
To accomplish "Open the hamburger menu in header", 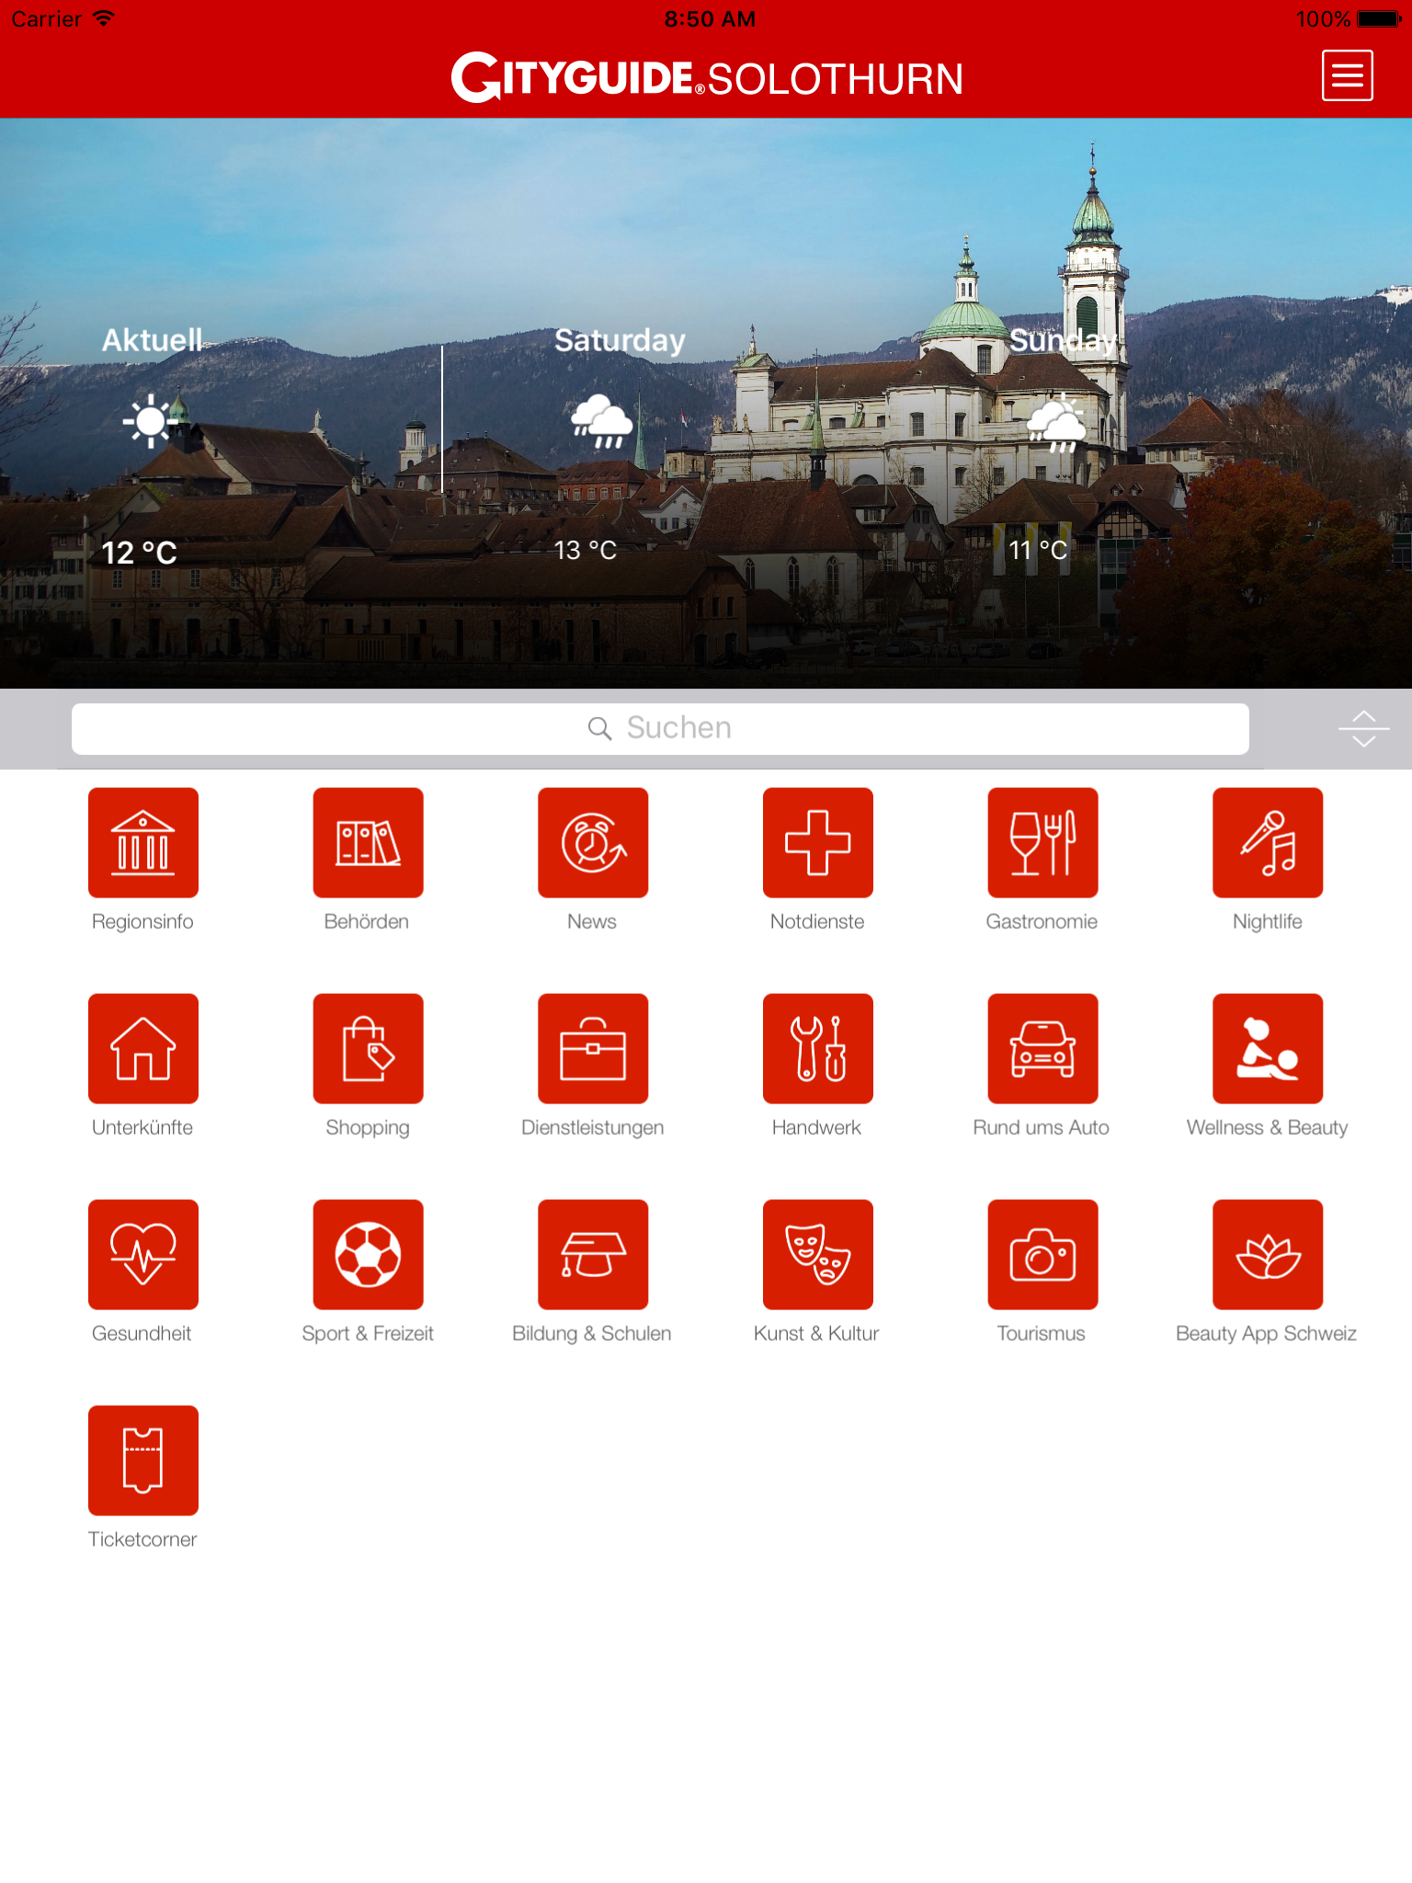I will pyautogui.click(x=1347, y=75).
